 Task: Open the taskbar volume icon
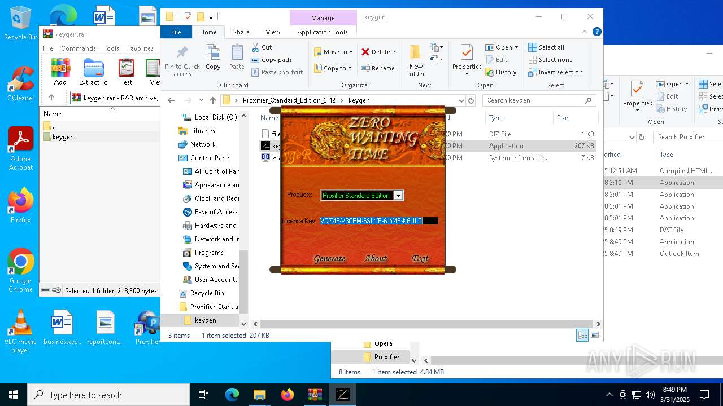point(650,395)
